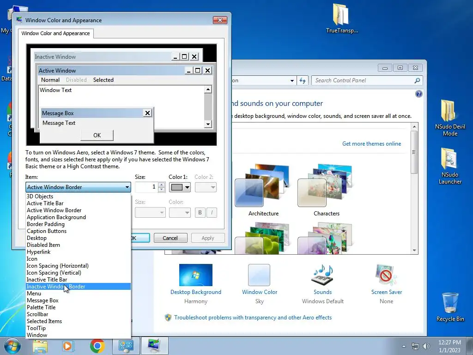Show hidden tray icons arrow

coord(404,346)
